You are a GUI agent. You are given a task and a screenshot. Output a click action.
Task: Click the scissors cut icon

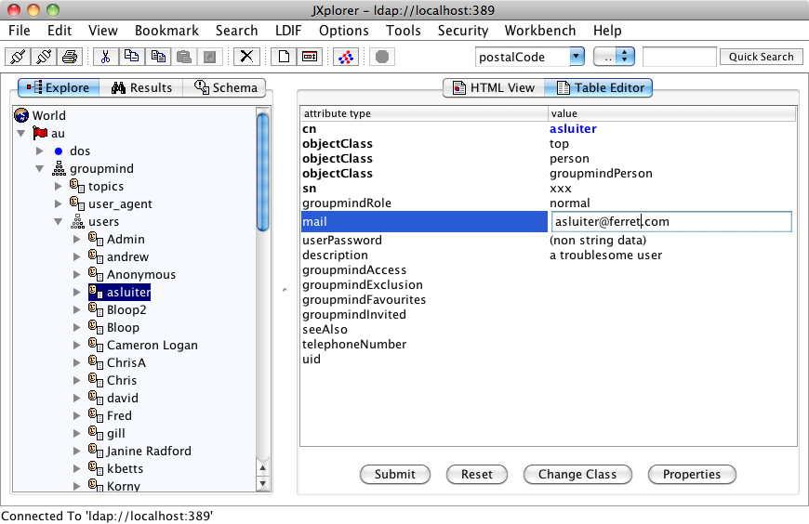106,57
